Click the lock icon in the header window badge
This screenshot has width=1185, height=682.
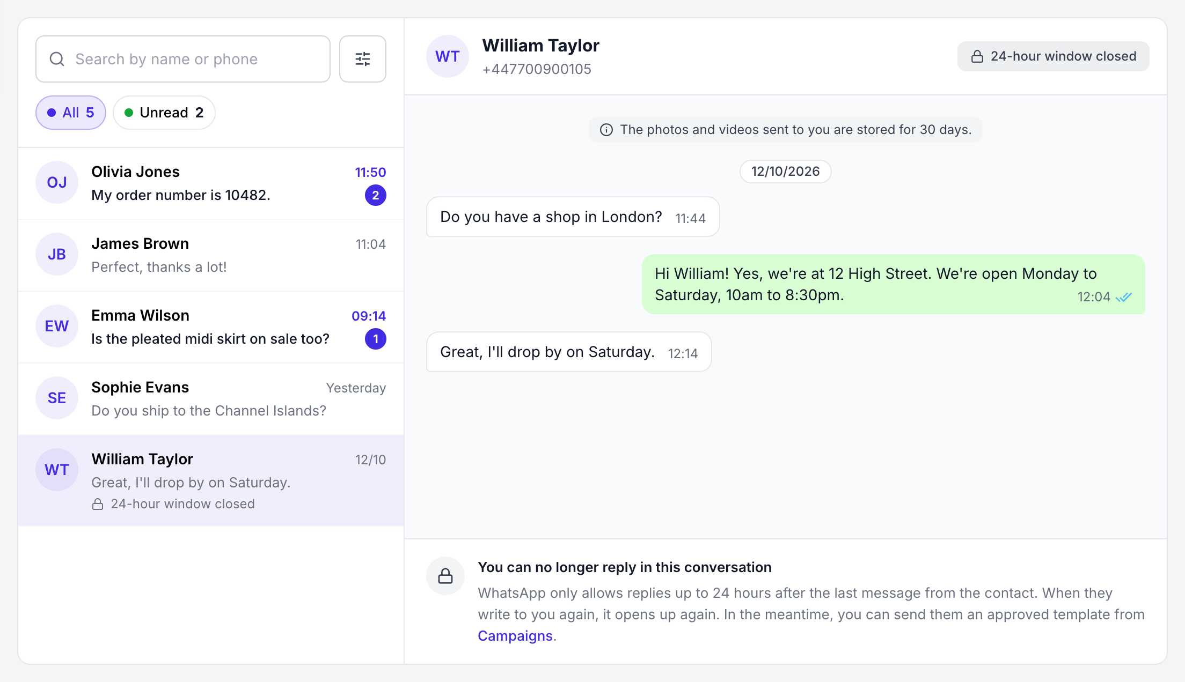pos(977,56)
